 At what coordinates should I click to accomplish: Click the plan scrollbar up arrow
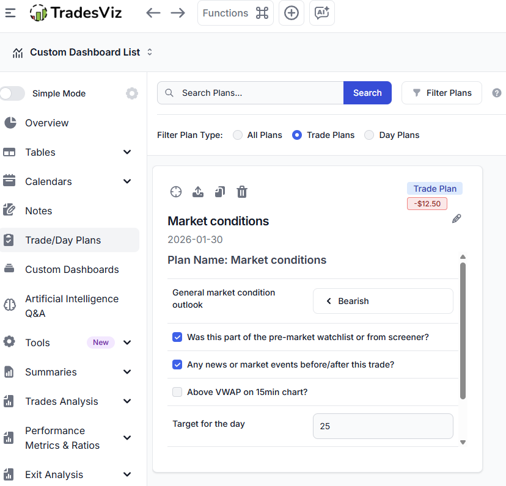pos(463,257)
